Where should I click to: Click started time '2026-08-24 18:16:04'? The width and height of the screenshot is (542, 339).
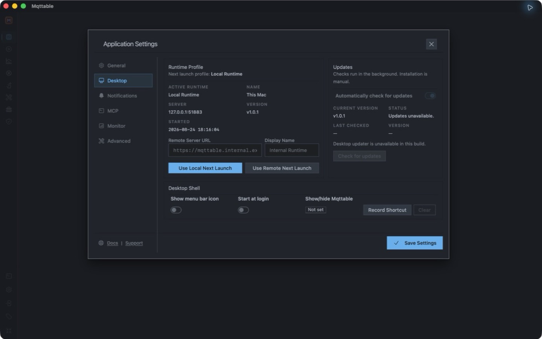coord(193,129)
